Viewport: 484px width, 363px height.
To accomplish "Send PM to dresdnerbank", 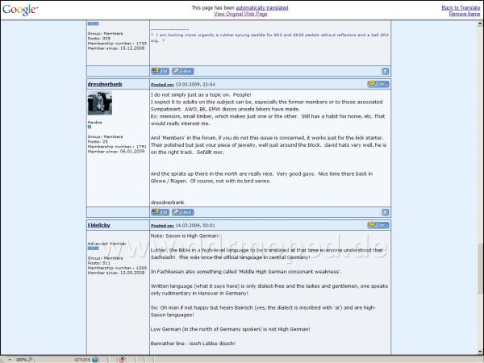I will 159,212.
